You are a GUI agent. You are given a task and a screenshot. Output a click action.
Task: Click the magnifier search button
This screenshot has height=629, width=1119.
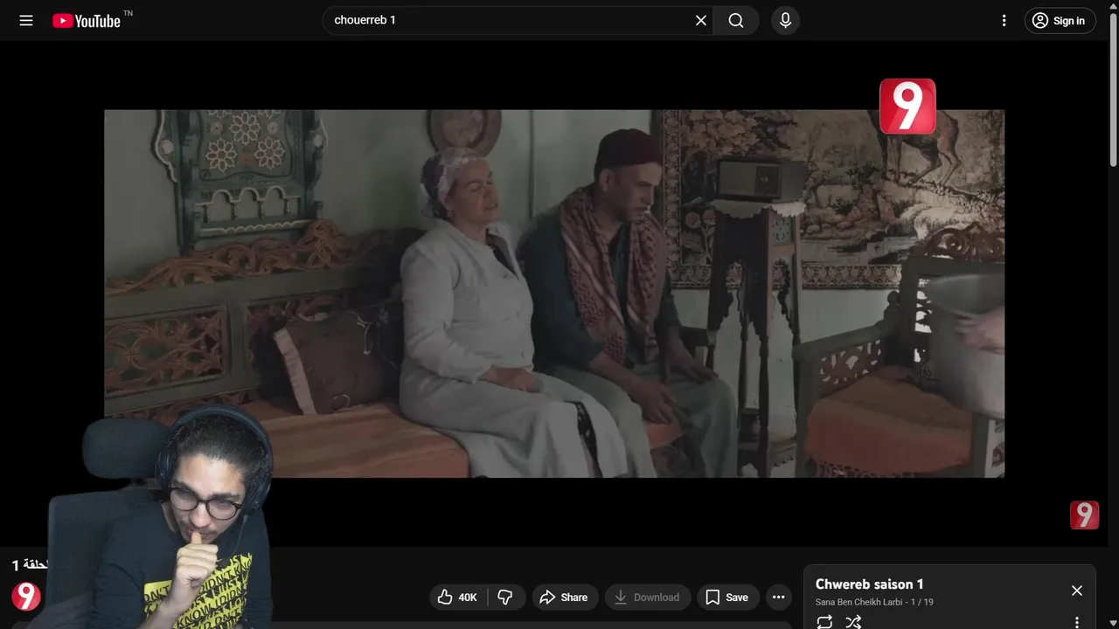pos(736,20)
